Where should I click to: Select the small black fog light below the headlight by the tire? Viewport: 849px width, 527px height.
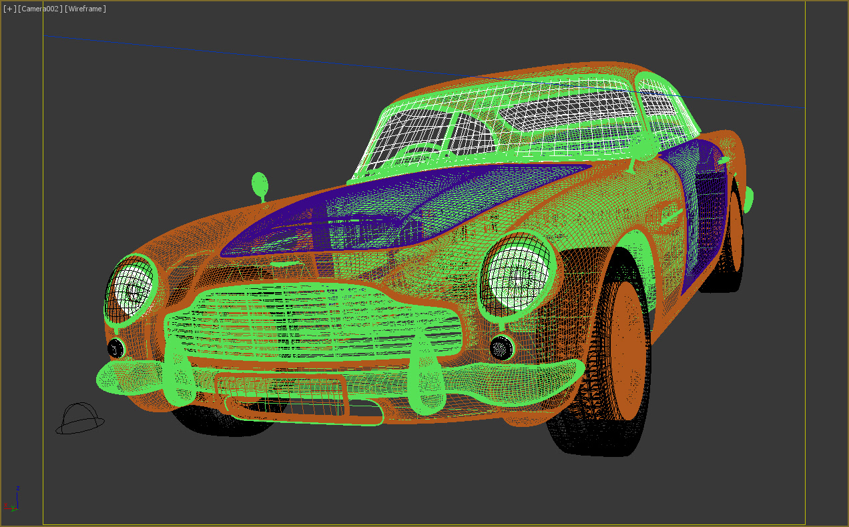(x=501, y=348)
